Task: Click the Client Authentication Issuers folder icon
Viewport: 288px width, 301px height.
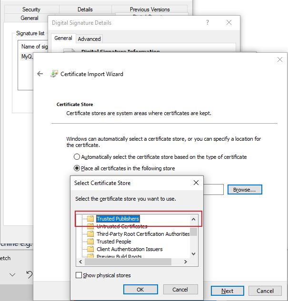Action: coord(90,249)
